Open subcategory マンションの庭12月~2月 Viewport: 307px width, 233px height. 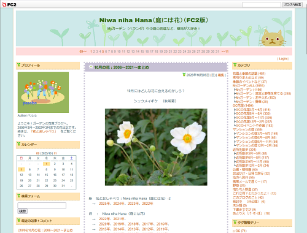pyautogui.click(x=257, y=145)
